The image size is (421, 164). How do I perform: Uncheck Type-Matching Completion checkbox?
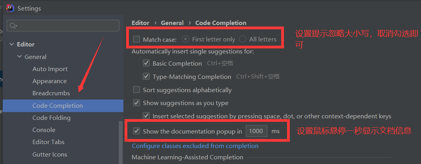(x=146, y=77)
